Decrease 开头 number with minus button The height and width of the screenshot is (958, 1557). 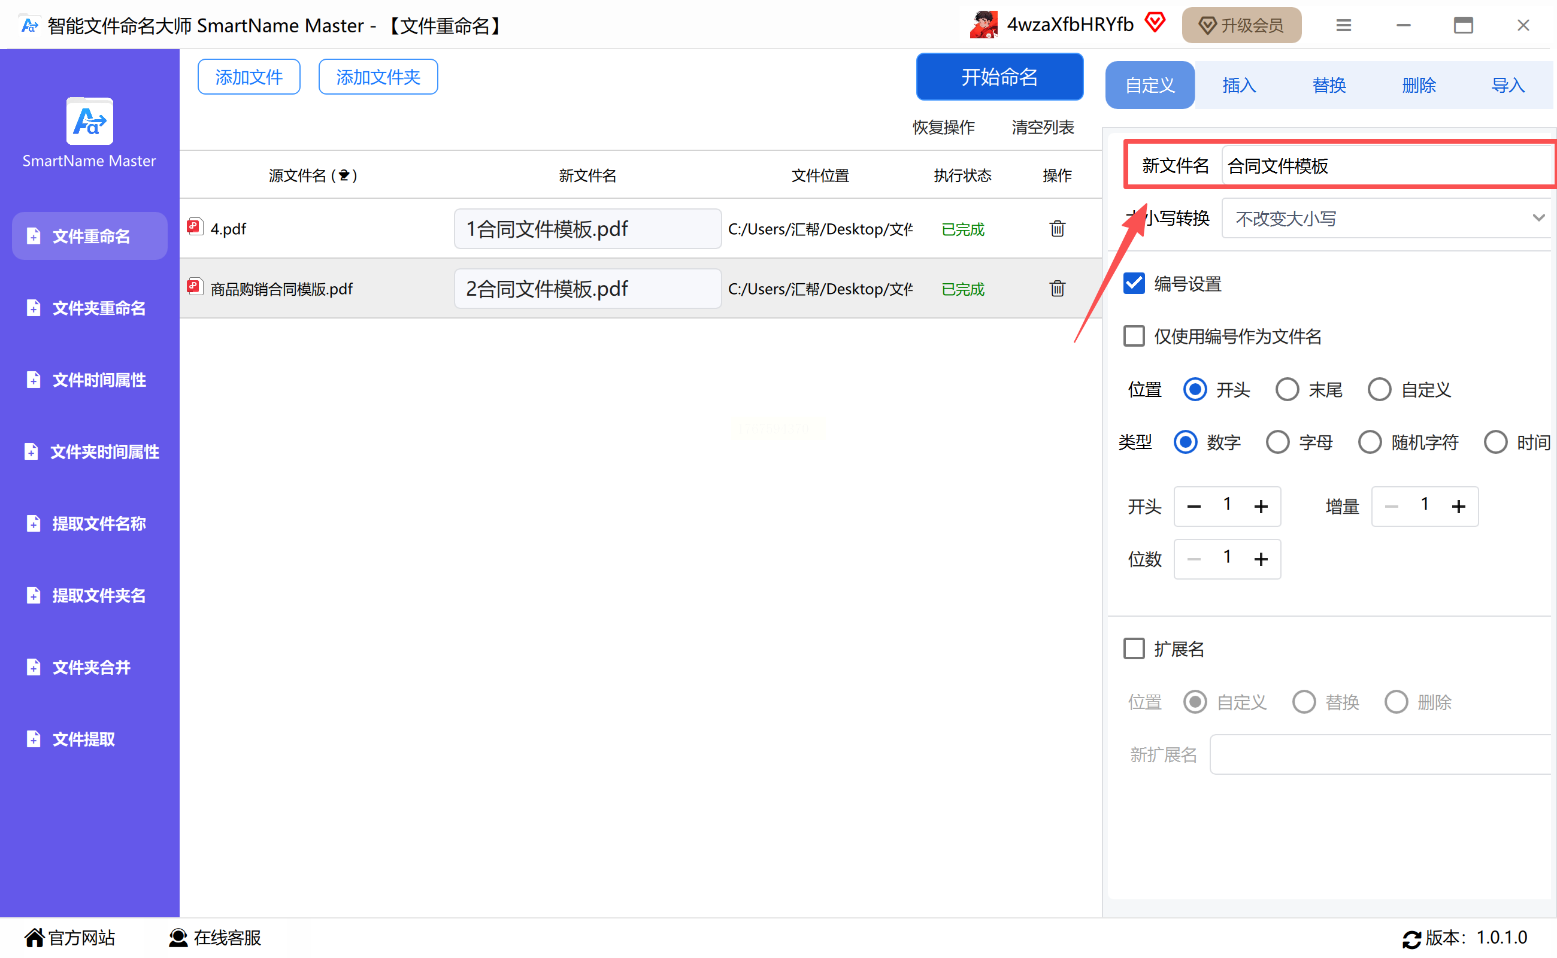point(1194,507)
